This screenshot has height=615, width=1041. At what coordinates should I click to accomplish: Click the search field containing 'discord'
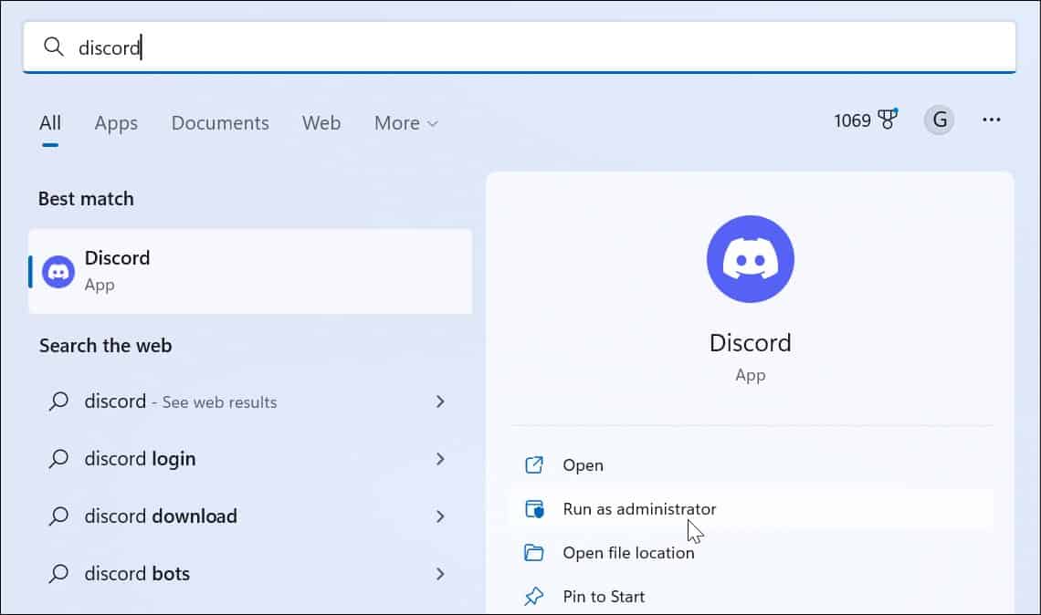[520, 47]
